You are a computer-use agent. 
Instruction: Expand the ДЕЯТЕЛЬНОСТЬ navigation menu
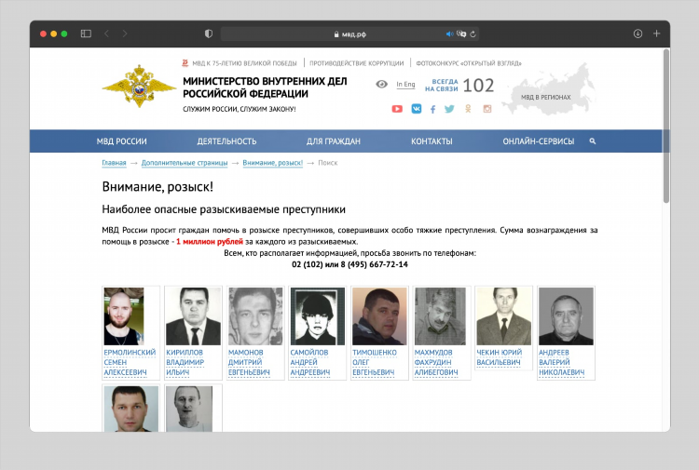tap(226, 141)
